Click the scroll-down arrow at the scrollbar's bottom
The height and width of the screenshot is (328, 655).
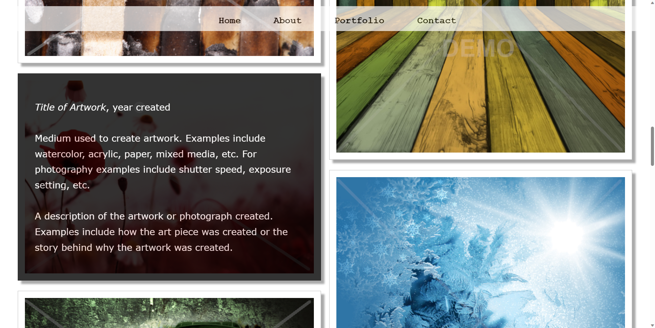click(x=652, y=325)
